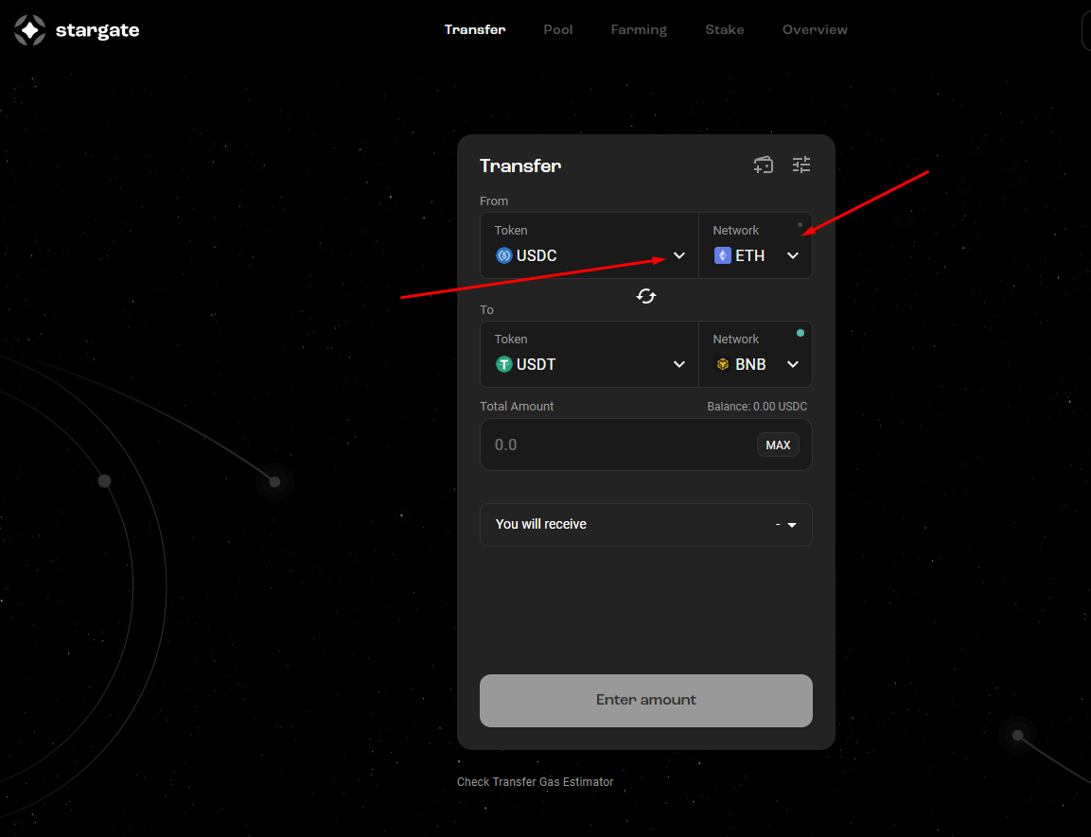Viewport: 1091px width, 837px height.
Task: Click the green status dot on BNB network
Action: pos(801,333)
